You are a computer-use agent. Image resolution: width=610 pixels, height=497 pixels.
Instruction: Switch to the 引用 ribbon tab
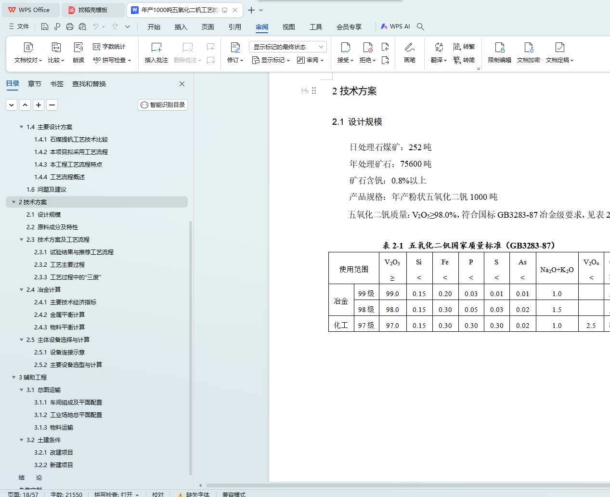tap(235, 27)
